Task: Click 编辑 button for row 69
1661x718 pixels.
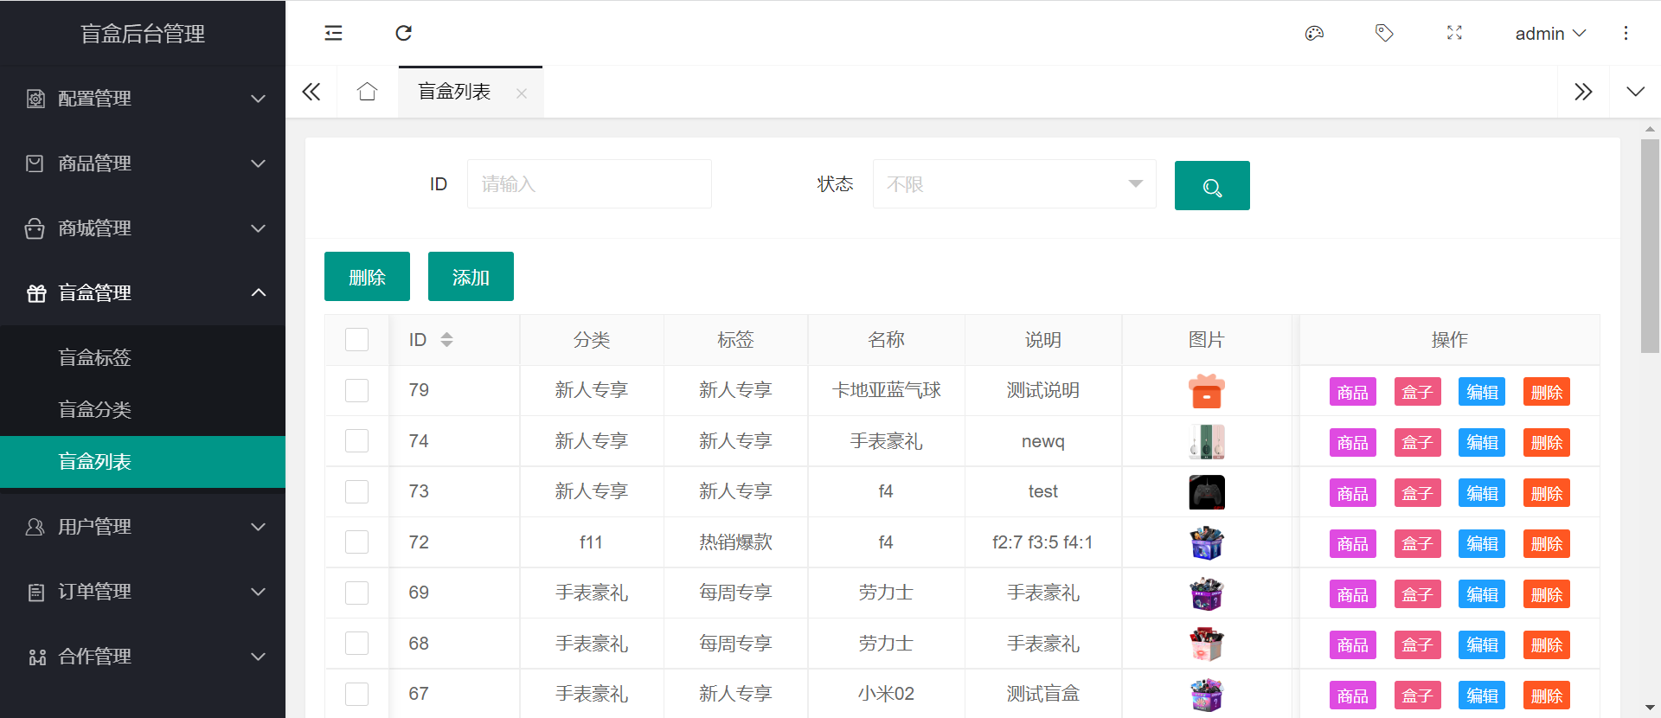Action: [x=1482, y=594]
